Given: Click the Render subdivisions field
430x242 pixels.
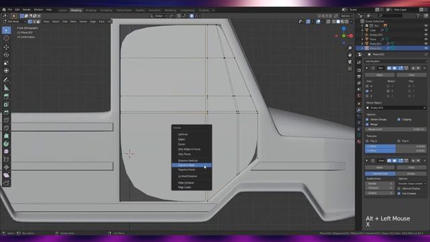Looking at the screenshot, I should tap(380, 184).
